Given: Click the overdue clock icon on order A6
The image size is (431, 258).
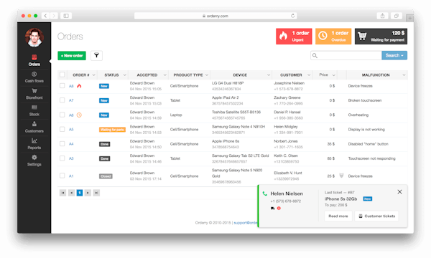Looking at the screenshot, I should pos(79,115).
